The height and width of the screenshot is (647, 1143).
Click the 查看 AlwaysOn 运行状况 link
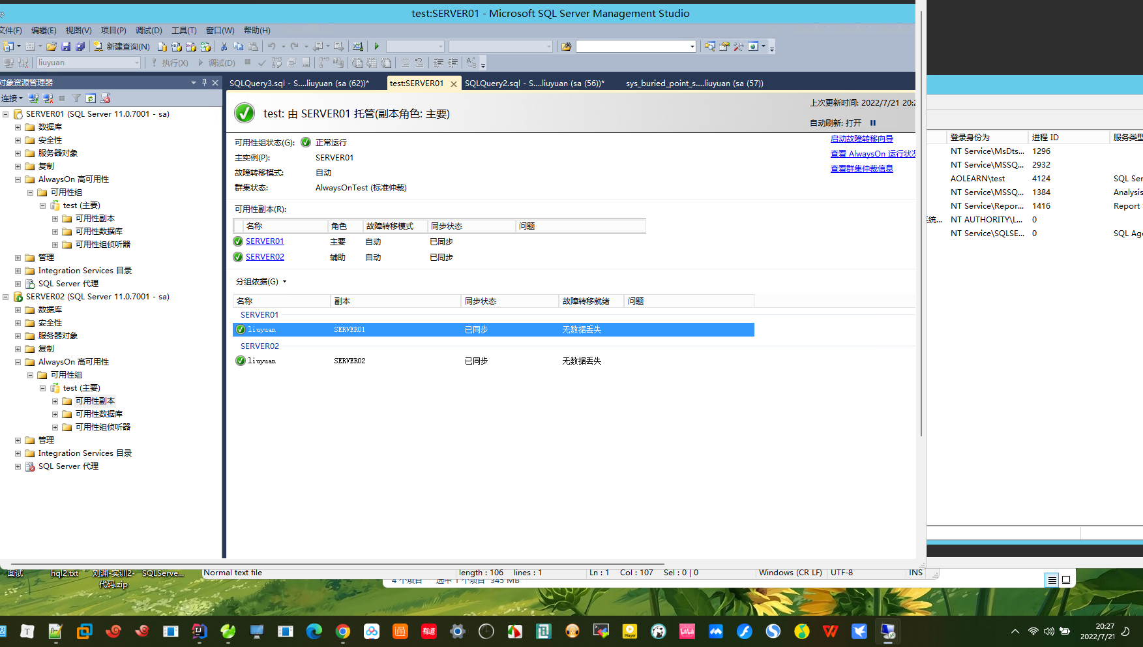tap(872, 154)
